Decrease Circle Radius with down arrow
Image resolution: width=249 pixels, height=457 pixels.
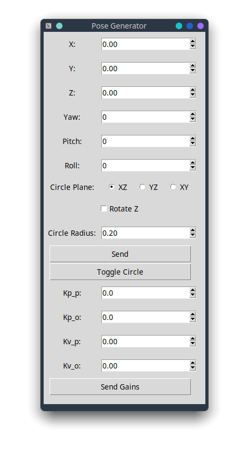[192, 235]
